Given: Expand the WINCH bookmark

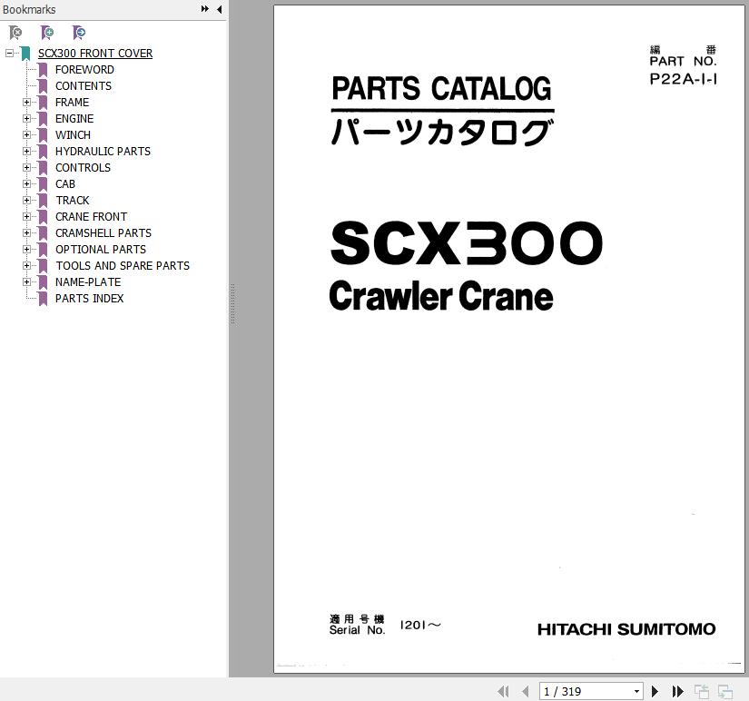Looking at the screenshot, I should point(26,134).
